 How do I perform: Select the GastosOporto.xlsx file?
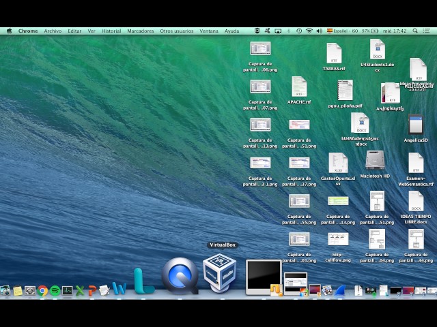coord(338,163)
